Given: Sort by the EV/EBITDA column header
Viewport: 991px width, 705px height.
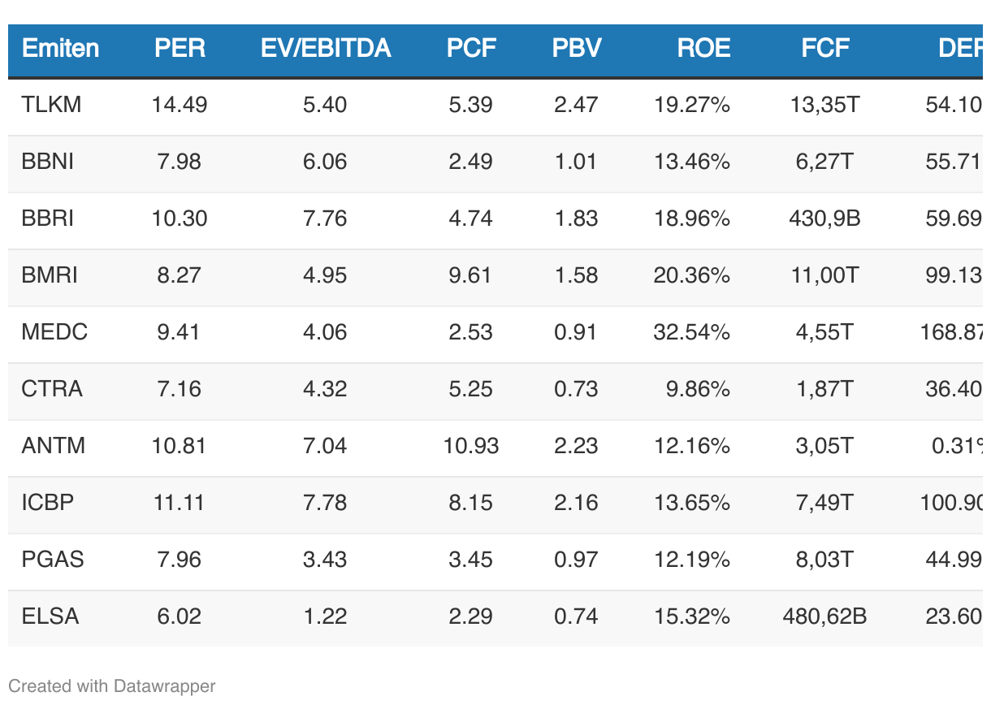Looking at the screenshot, I should click(x=326, y=49).
